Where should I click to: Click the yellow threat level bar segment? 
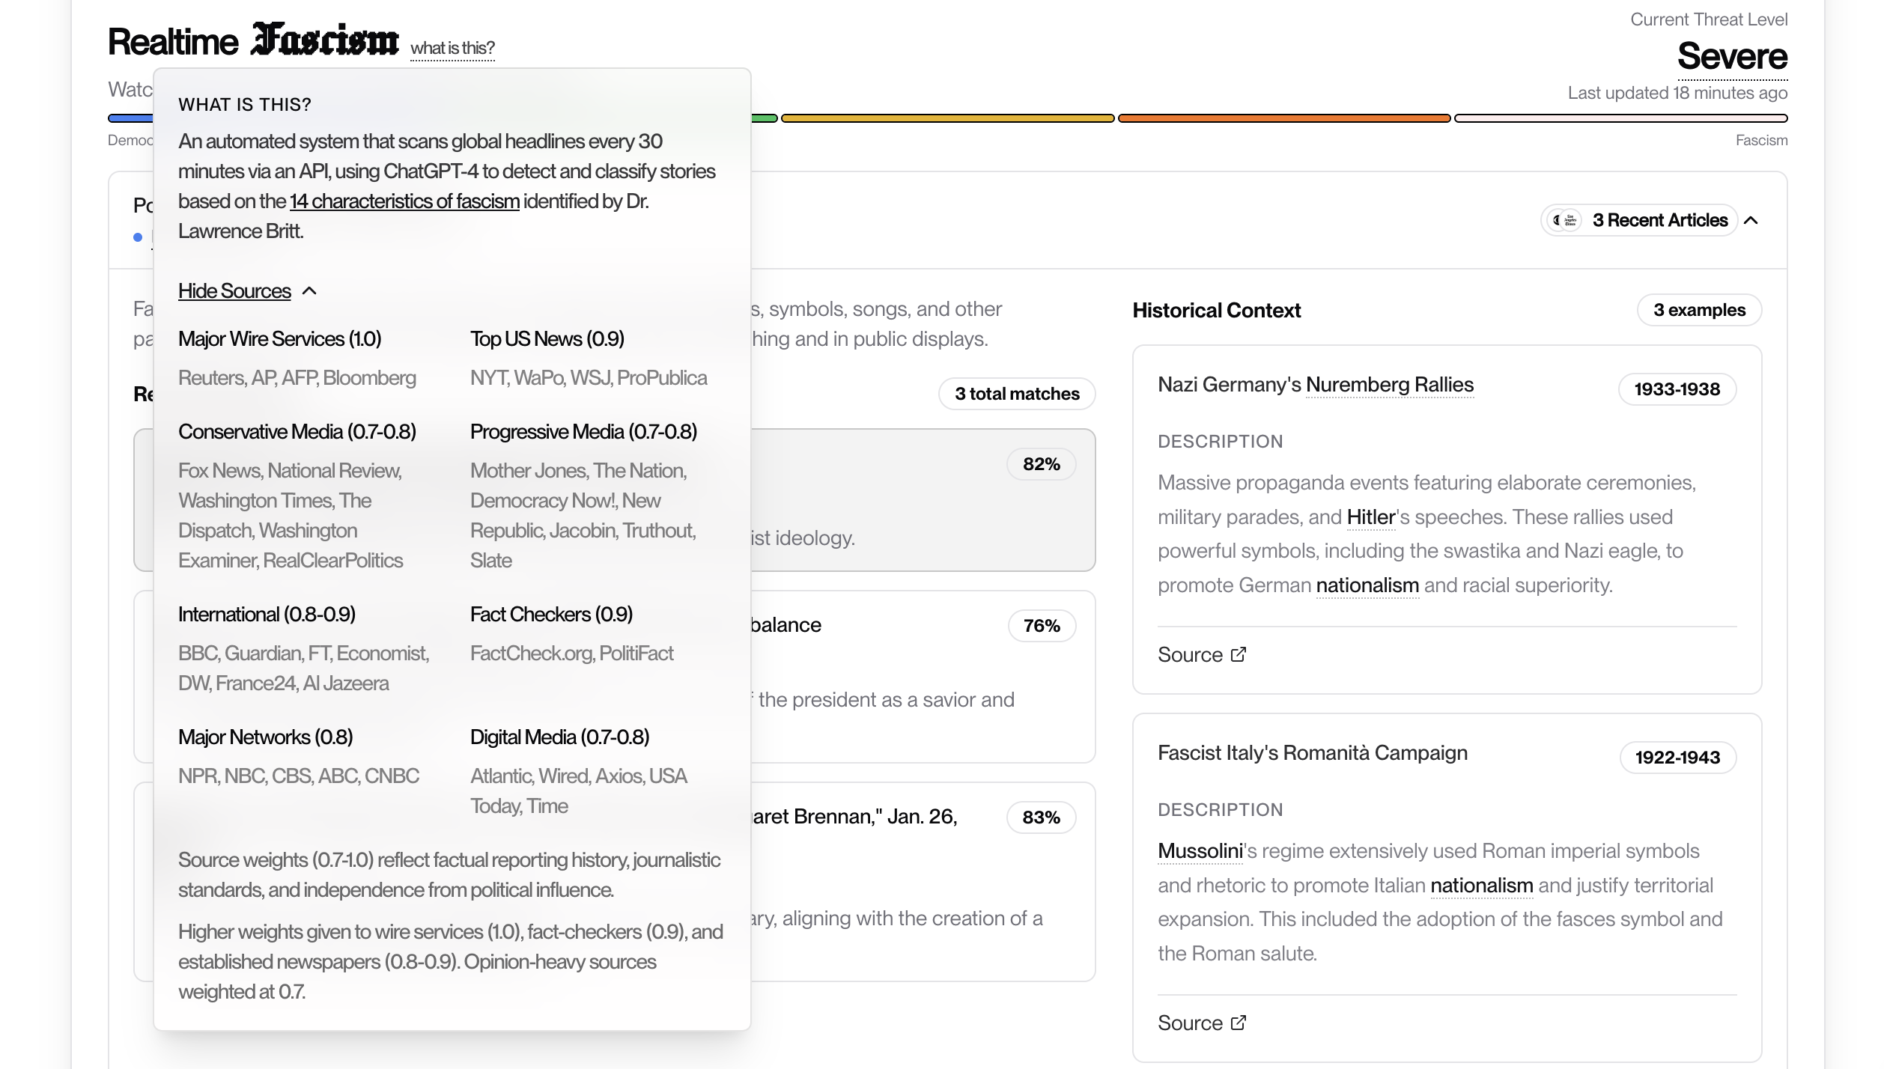click(947, 118)
